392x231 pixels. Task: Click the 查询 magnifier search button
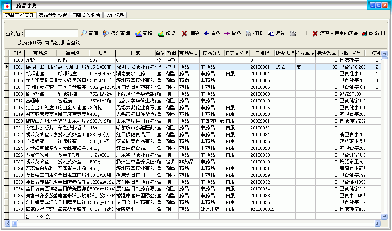pyautogui.click(x=89, y=33)
